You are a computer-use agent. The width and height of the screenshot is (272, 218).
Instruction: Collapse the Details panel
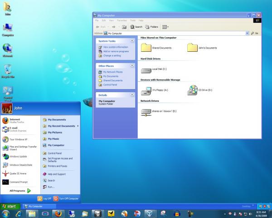132,94
